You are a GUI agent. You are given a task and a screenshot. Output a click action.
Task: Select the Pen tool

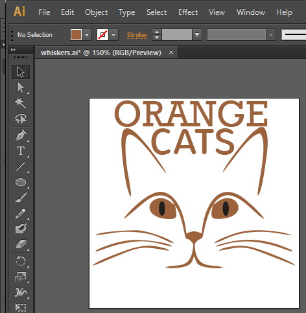(21, 135)
